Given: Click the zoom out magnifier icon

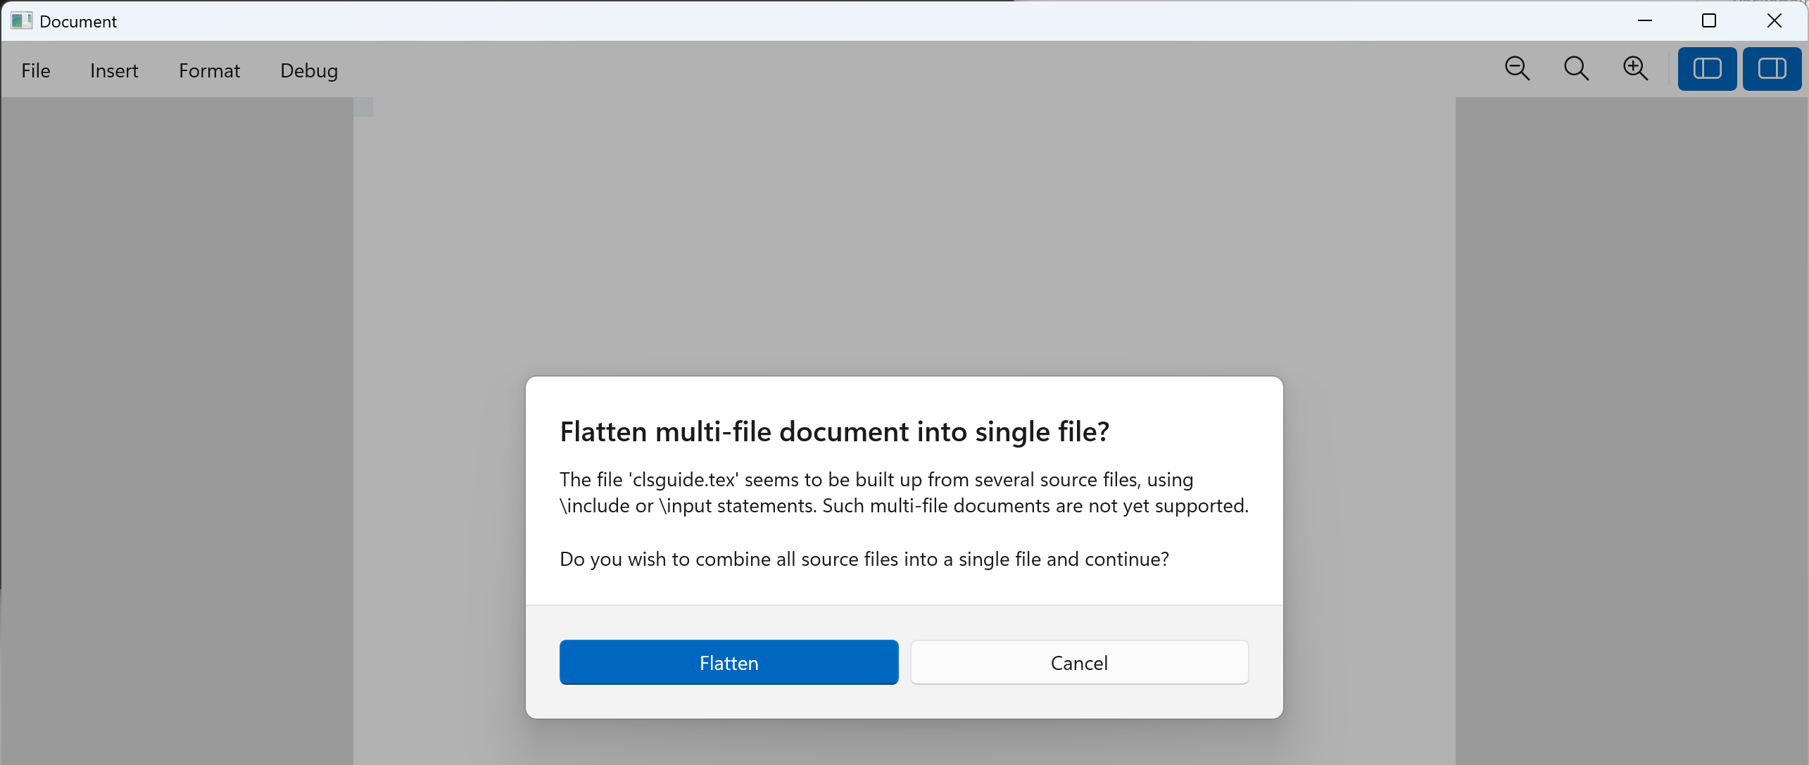Looking at the screenshot, I should [1517, 69].
